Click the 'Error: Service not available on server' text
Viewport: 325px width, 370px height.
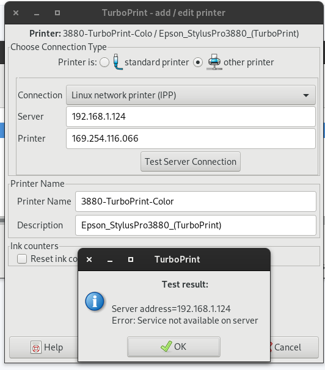(185, 321)
